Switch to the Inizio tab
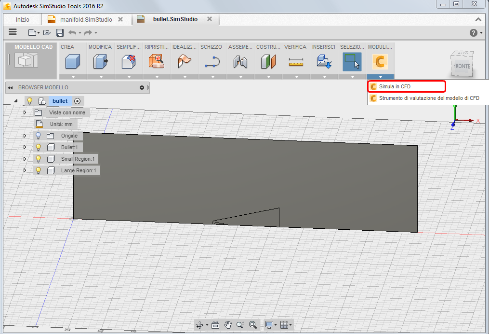Screen dimensions: 489x334 pos(23,20)
